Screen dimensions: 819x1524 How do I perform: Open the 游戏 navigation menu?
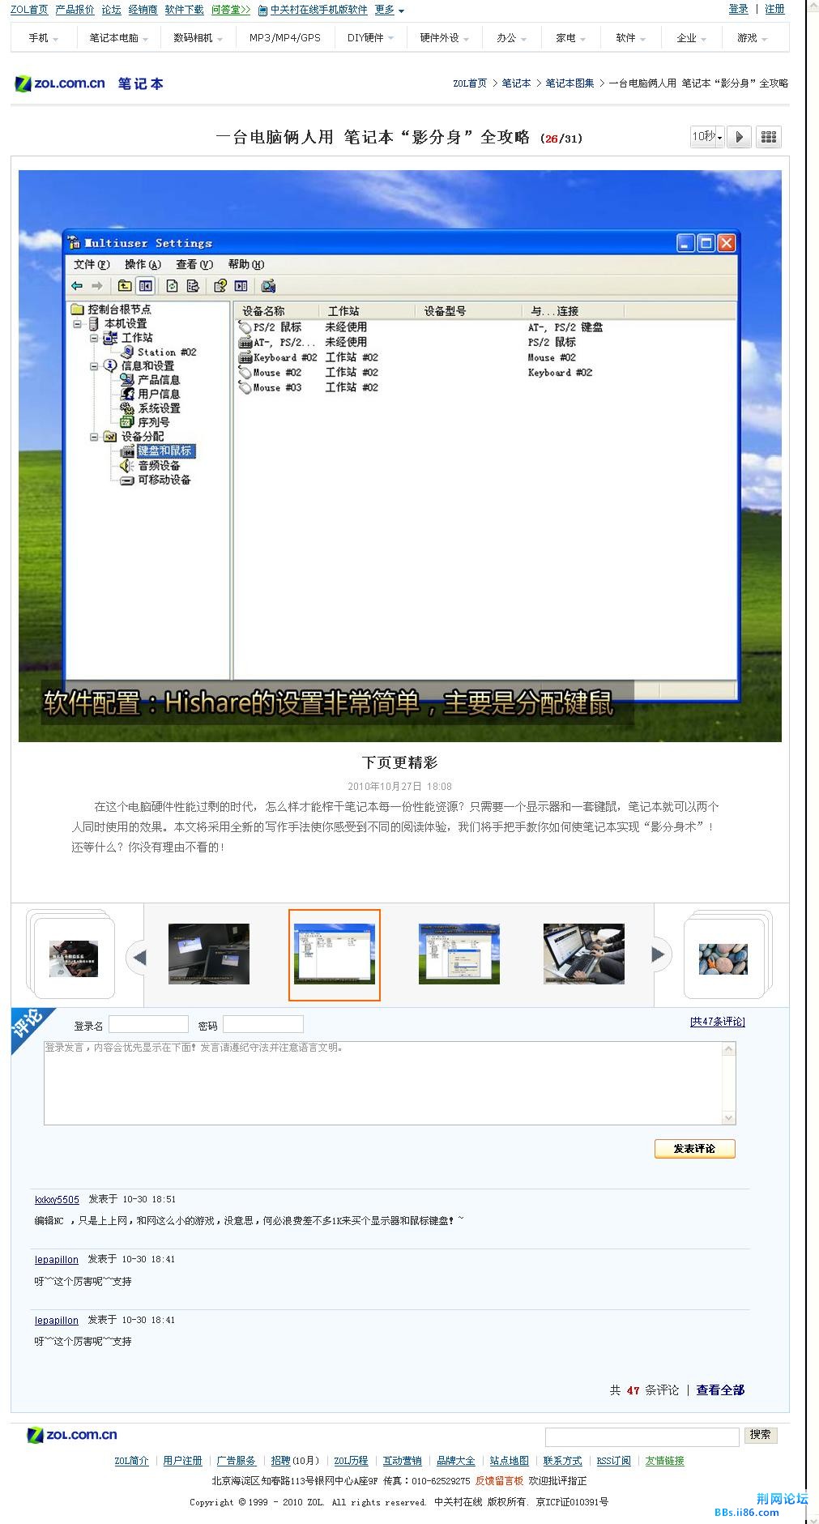pos(752,38)
